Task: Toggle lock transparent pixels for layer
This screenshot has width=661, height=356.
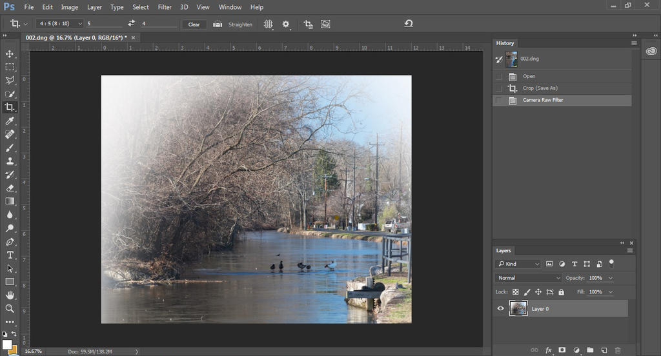Action: pyautogui.click(x=516, y=292)
